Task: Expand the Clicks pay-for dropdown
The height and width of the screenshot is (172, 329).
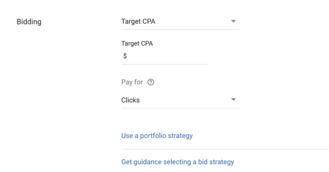Action: (x=180, y=100)
